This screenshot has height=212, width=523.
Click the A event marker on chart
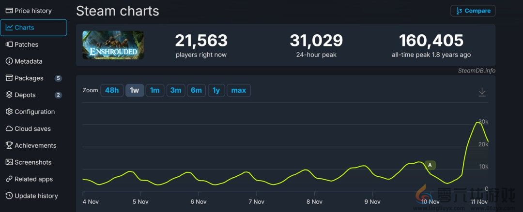coord(430,165)
